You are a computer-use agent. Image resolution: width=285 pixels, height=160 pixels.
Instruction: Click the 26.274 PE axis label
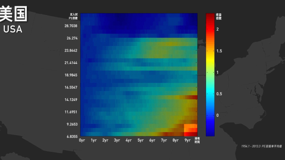tap(72, 38)
